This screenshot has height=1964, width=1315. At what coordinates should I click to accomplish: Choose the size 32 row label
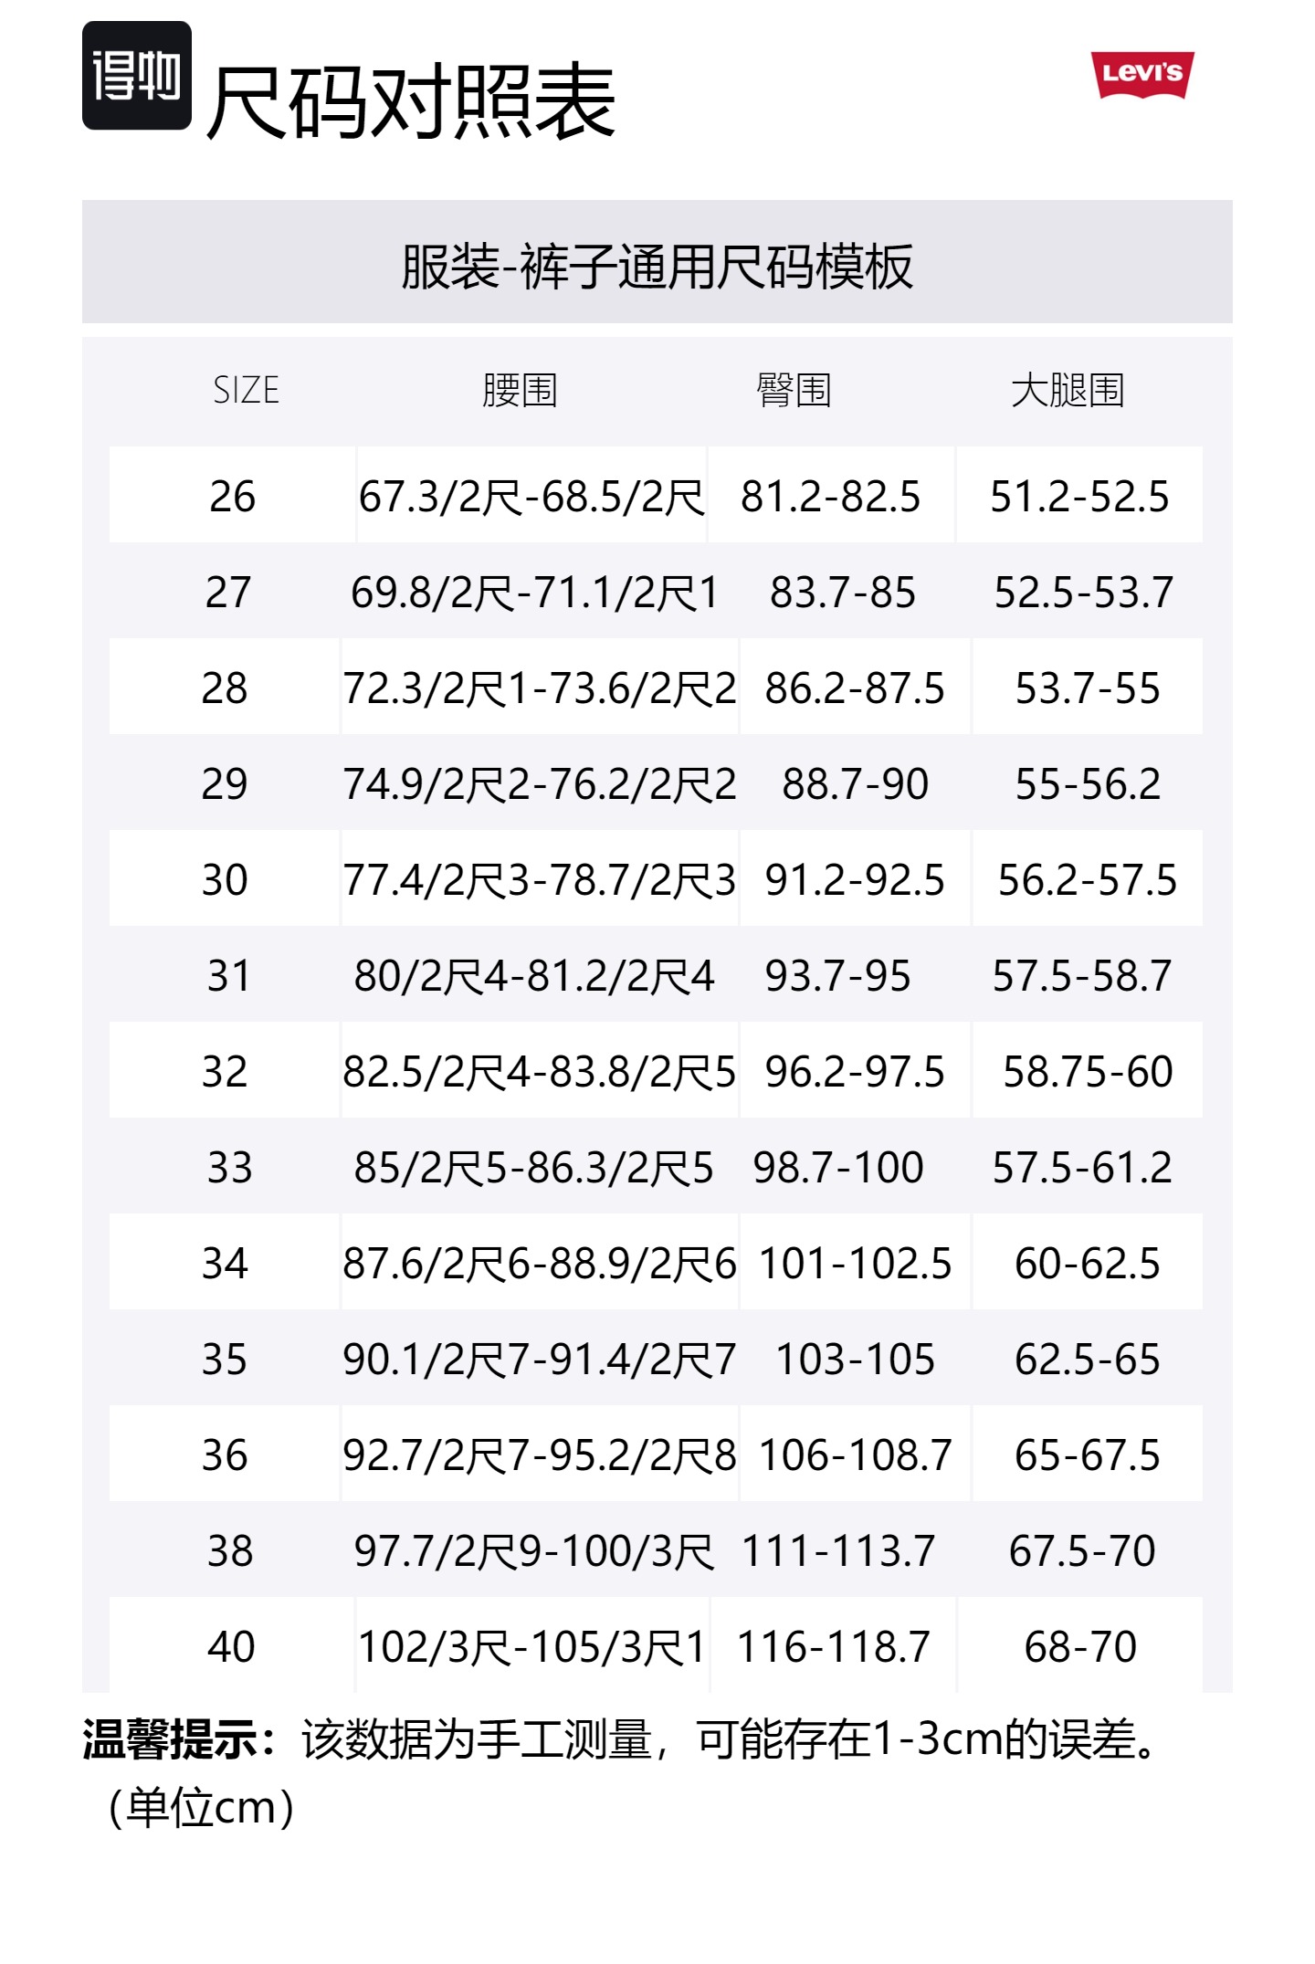pos(225,1072)
